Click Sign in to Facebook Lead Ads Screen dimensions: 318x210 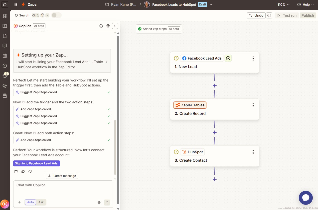(36, 163)
